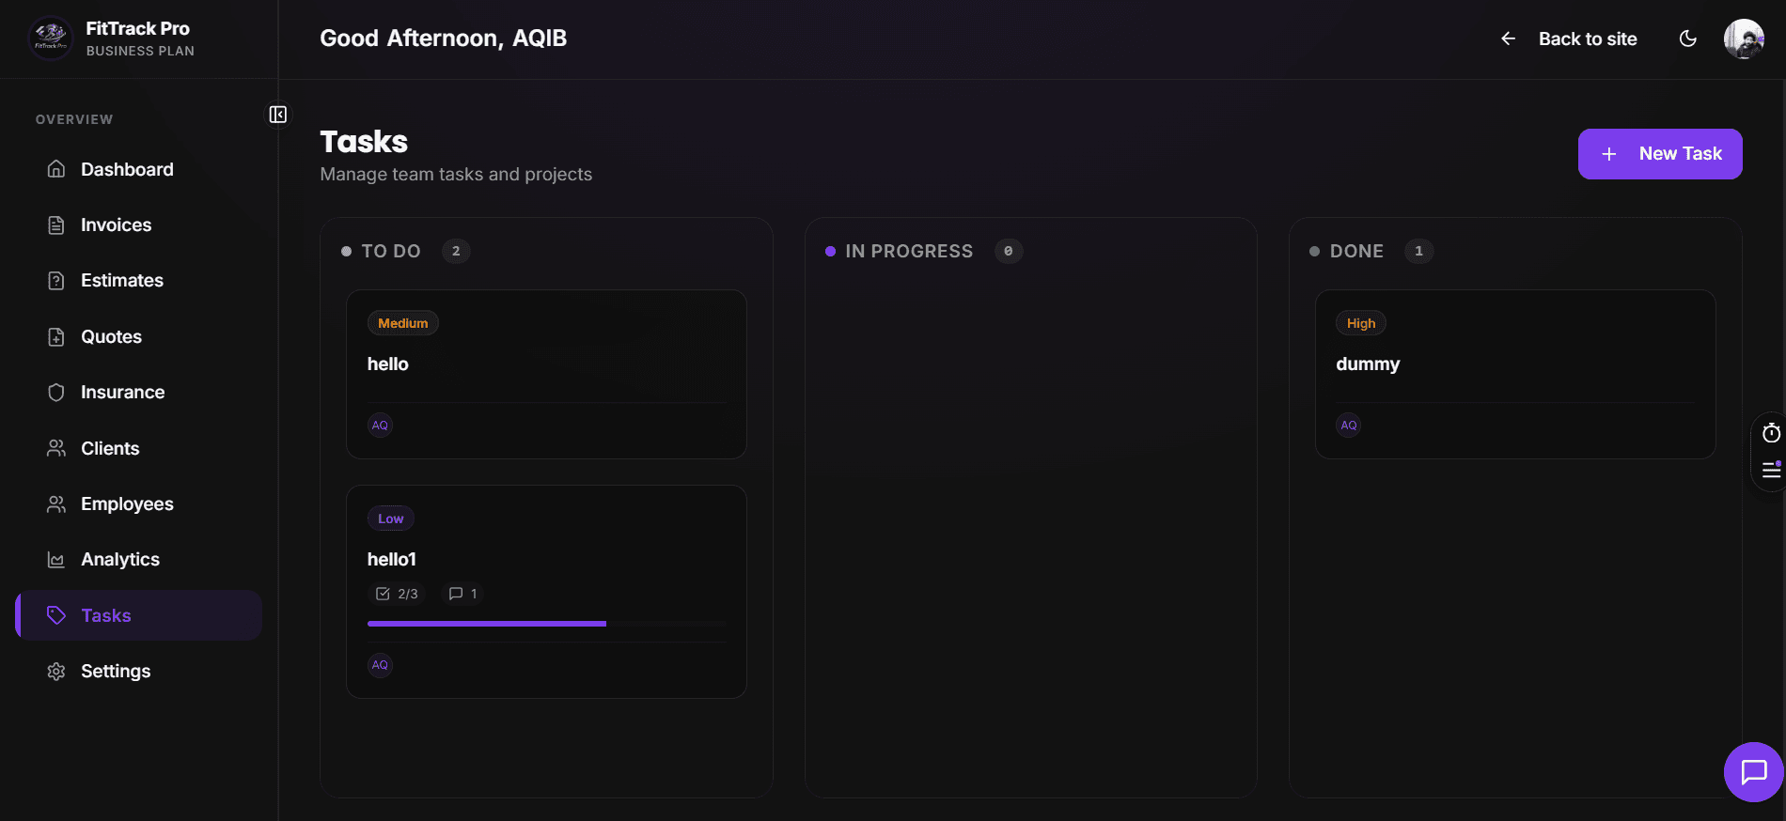
Task: Toggle dark mode moon icon
Action: click(1687, 39)
